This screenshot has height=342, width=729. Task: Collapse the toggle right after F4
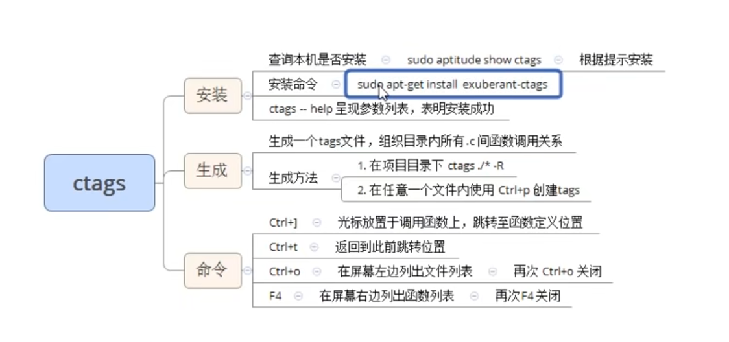coord(298,295)
